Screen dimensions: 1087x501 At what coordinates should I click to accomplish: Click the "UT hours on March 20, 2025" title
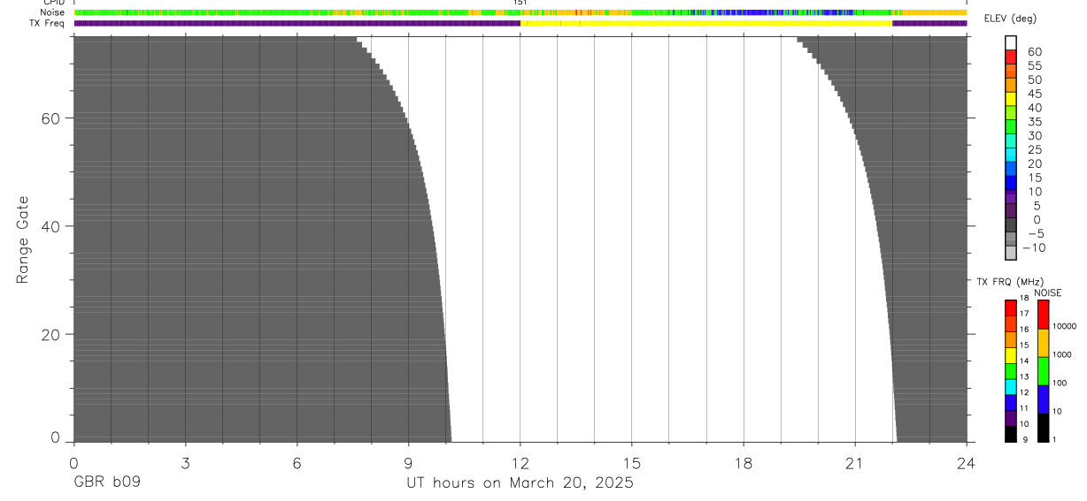(x=520, y=483)
